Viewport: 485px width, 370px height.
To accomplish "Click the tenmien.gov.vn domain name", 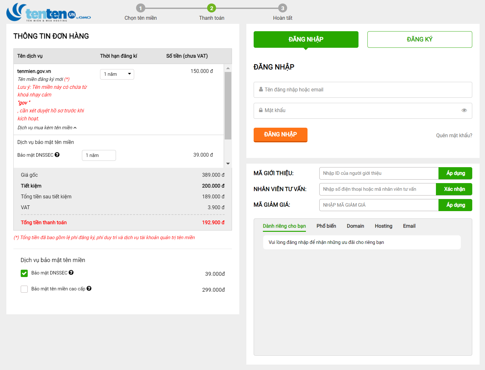I will click(x=34, y=71).
